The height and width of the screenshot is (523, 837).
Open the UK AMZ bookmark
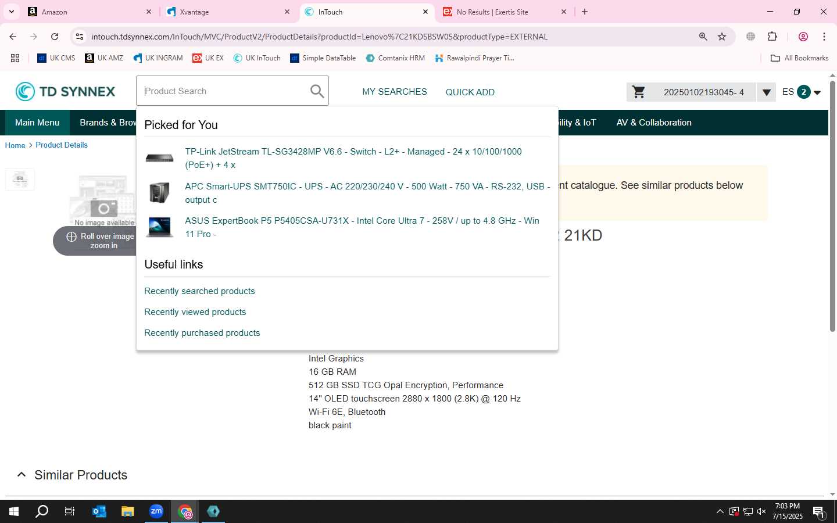[104, 58]
